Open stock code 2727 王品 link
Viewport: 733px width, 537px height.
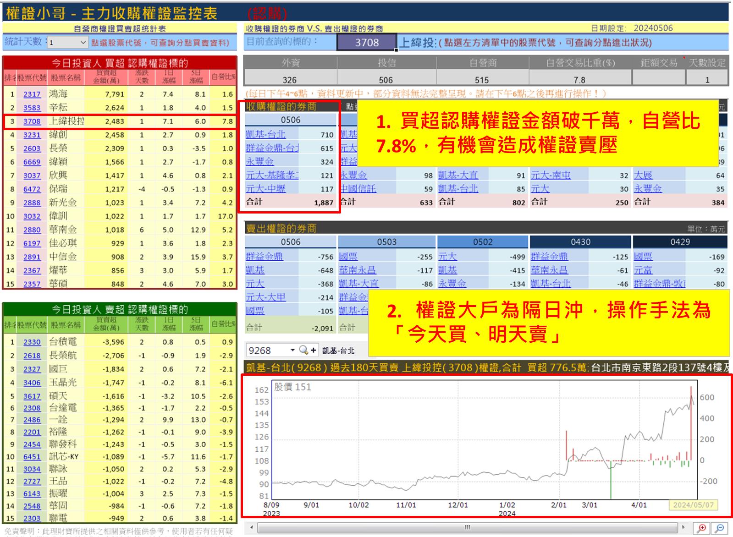coord(32,482)
